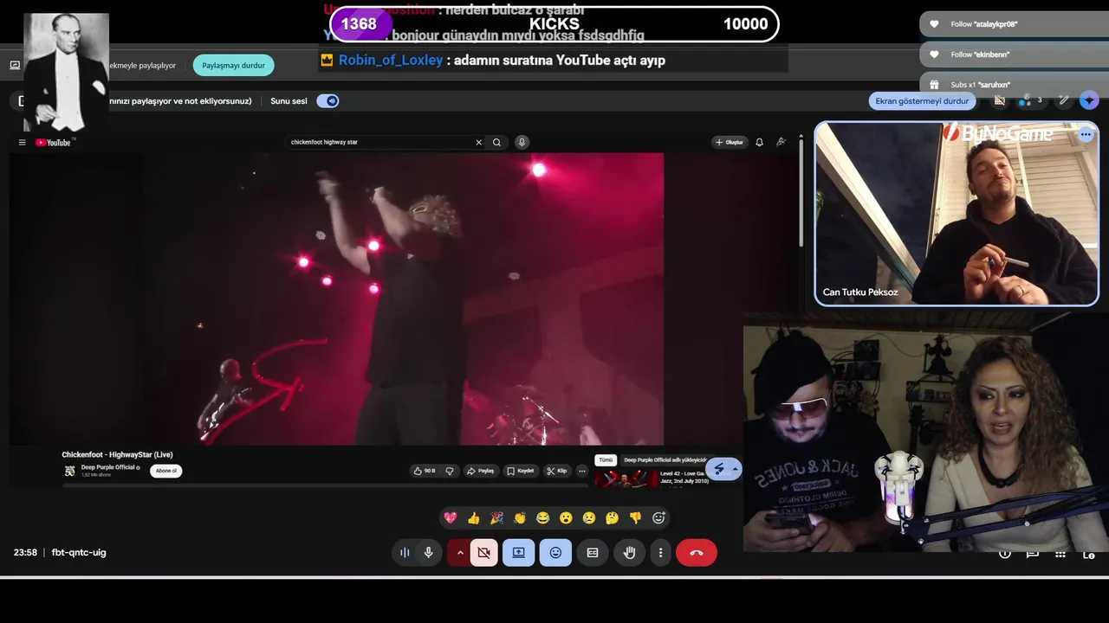Click the floating Meet widget beside chips
The image size is (1109, 623).
click(723, 469)
